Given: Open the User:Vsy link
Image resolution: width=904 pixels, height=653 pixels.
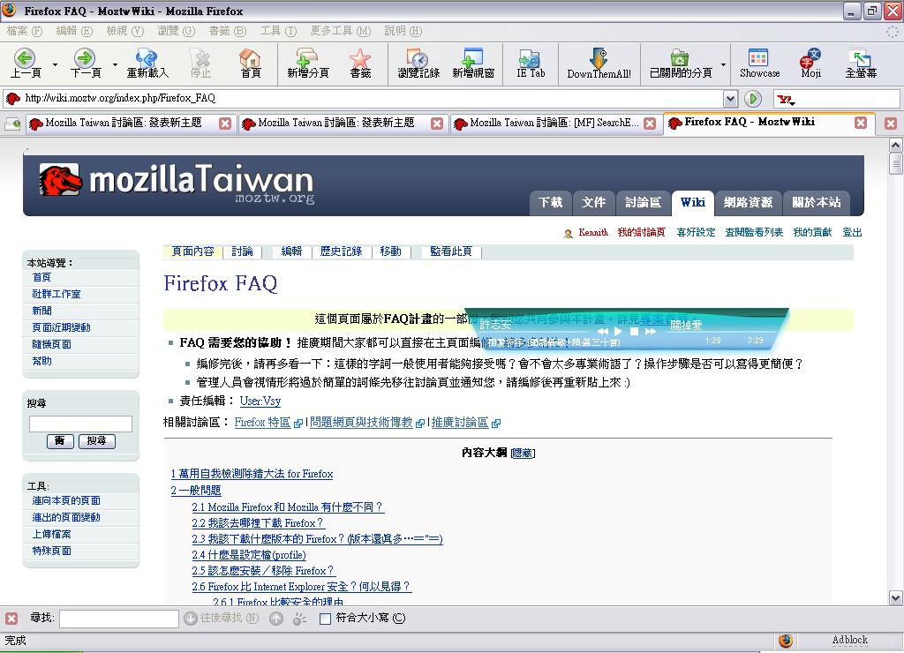Looking at the screenshot, I should coord(260,402).
